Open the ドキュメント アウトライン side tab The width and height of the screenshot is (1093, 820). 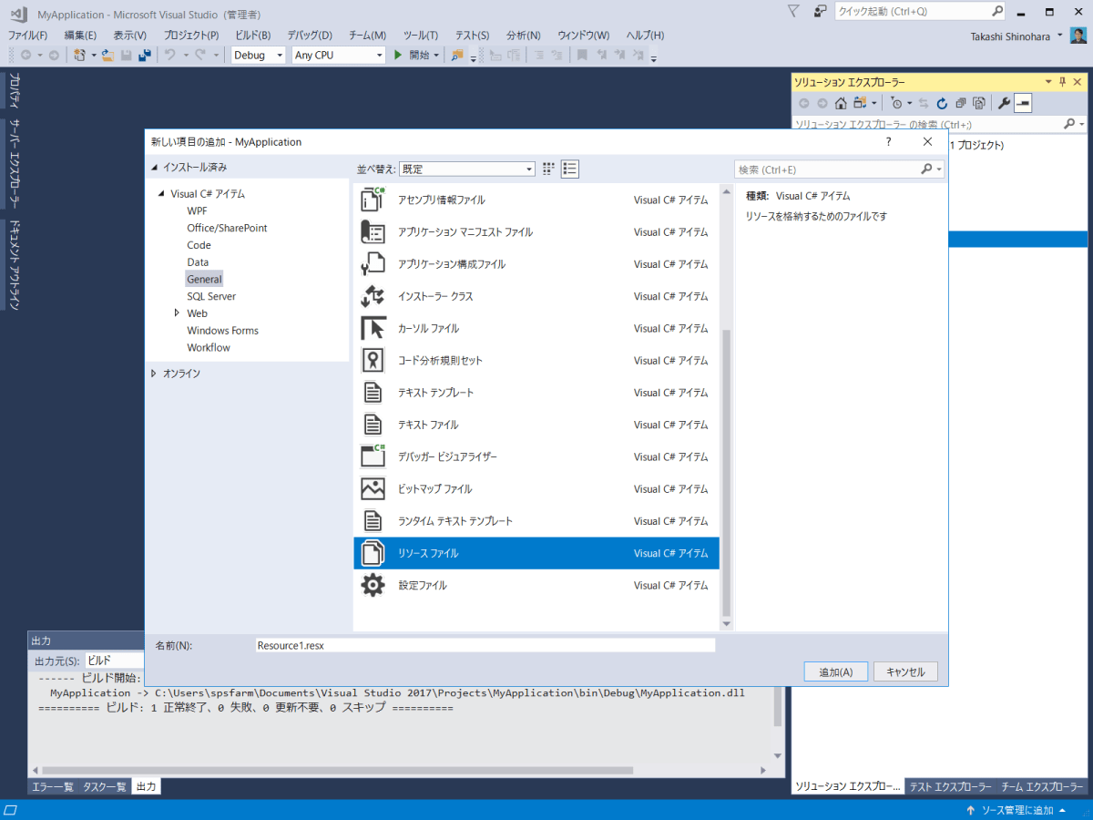point(15,265)
